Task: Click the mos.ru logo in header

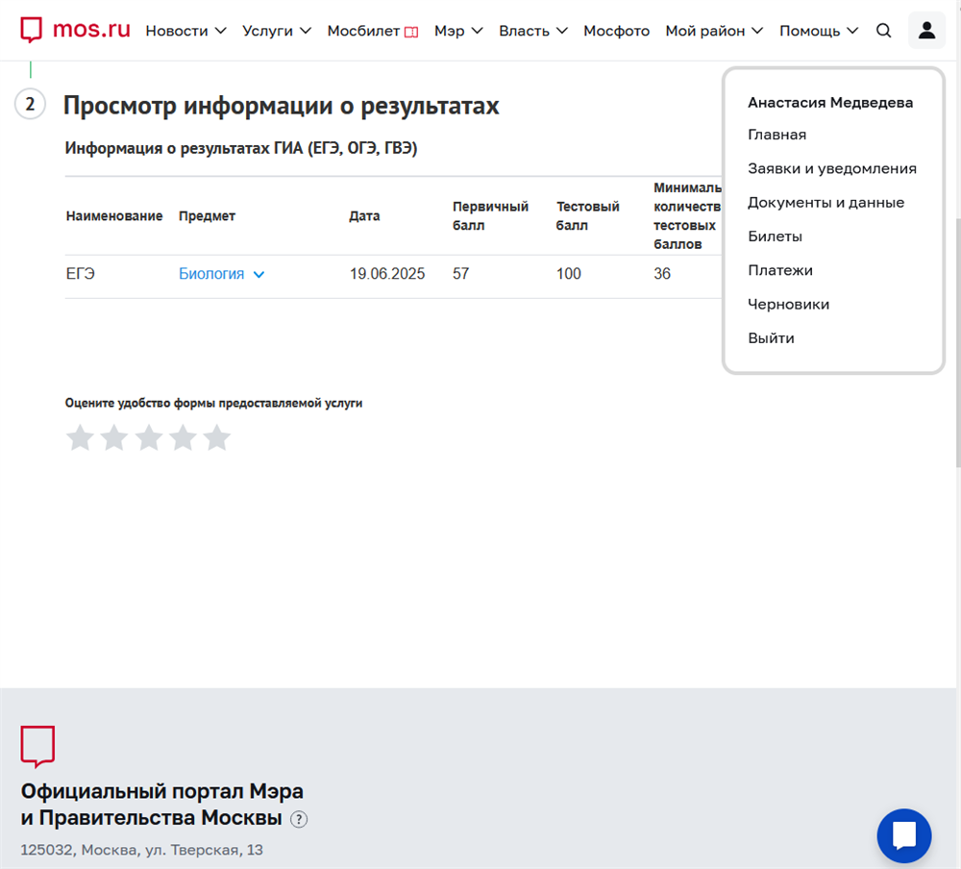Action: pyautogui.click(x=75, y=30)
